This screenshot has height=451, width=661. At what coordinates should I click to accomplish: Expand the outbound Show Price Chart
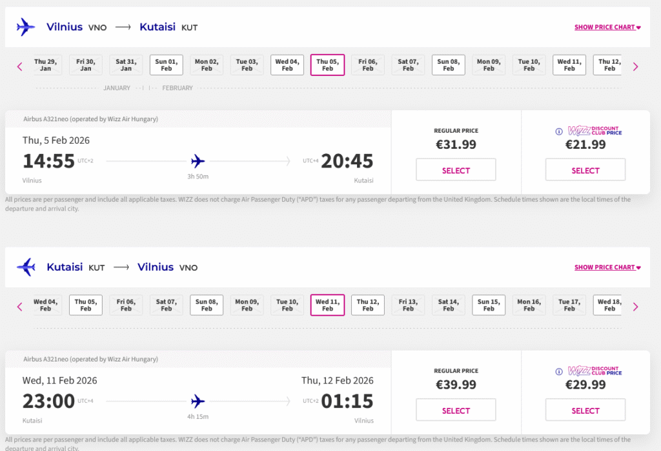607,28
